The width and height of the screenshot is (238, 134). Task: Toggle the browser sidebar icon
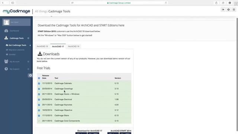click(13, 3)
